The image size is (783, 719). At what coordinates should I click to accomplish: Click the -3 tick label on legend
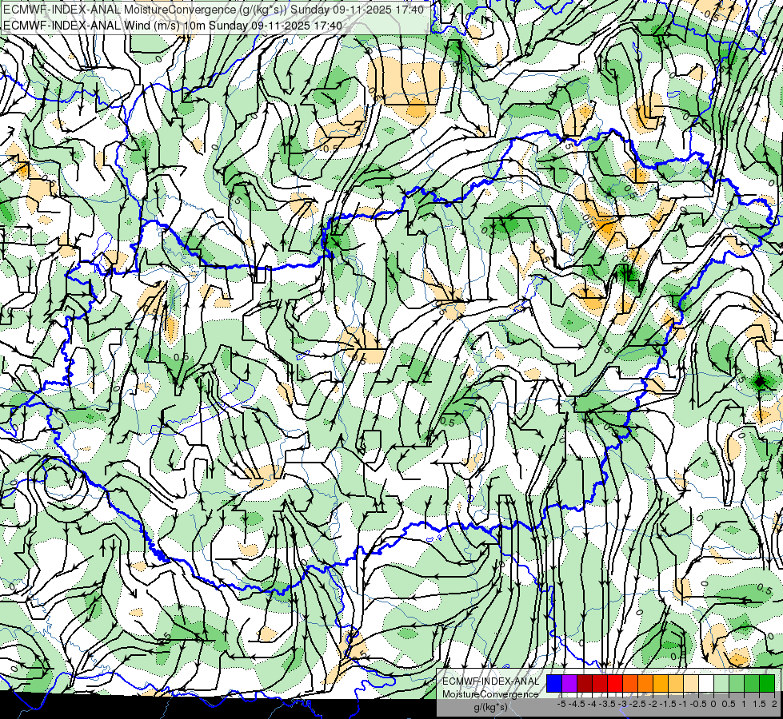(623, 704)
